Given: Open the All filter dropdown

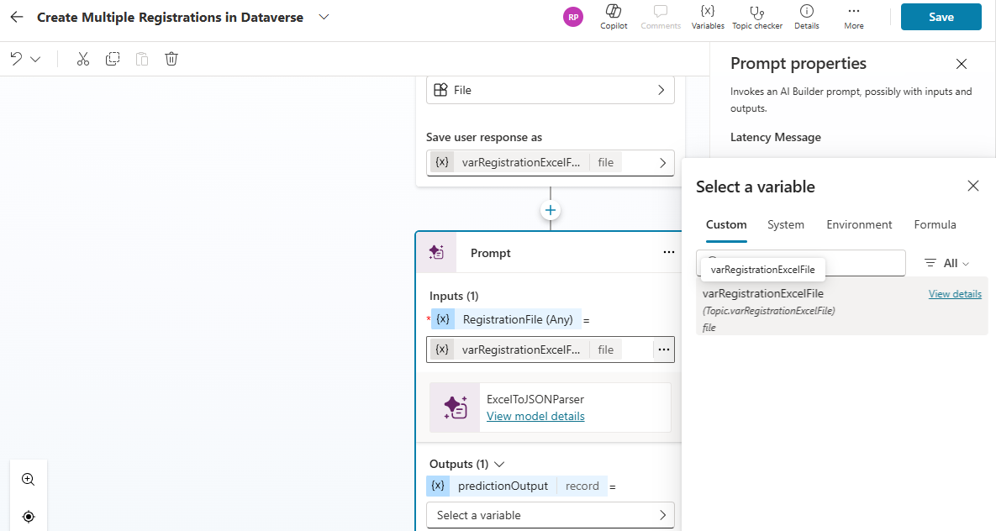Looking at the screenshot, I should point(946,263).
